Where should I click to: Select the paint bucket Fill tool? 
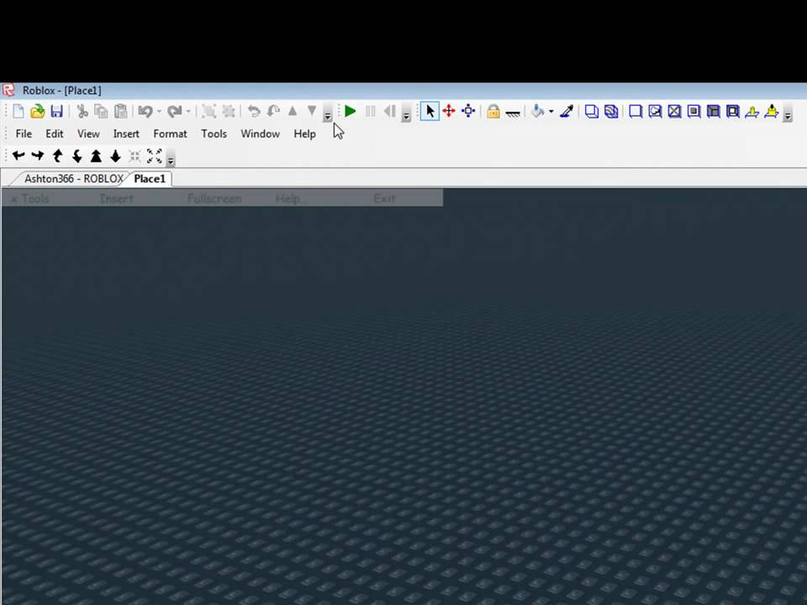pyautogui.click(x=538, y=111)
